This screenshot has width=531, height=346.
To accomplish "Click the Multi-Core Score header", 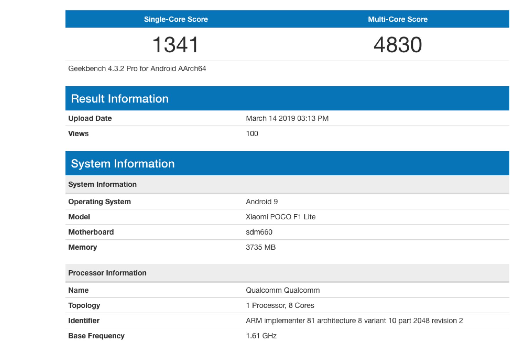I will tap(397, 19).
